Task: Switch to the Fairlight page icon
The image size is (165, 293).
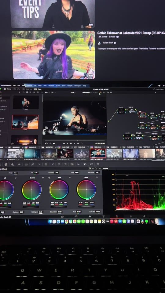Action: pos(130,216)
